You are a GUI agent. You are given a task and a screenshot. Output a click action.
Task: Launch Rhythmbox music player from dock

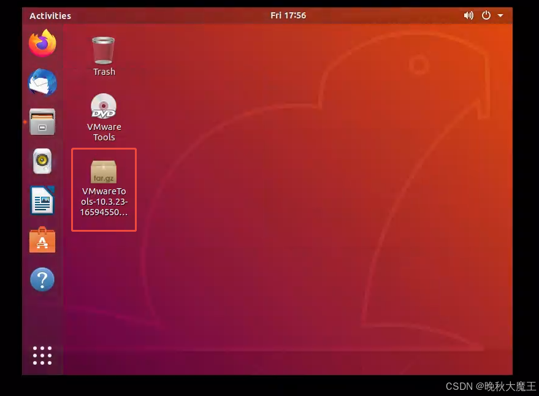[x=42, y=161]
